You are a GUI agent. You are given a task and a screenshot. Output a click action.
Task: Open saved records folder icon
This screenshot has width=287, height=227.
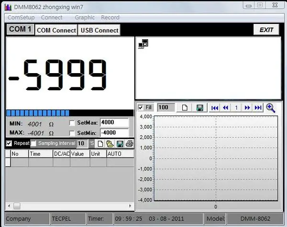tap(110, 143)
